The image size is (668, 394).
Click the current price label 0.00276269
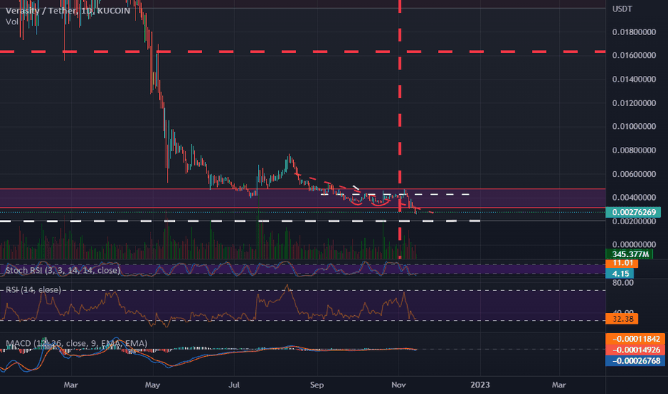pos(633,212)
